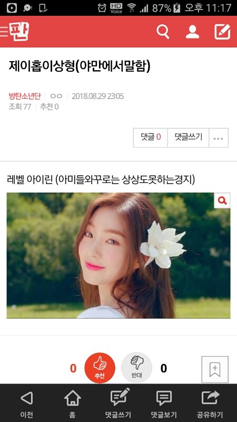
Task: Open the hamburger menu beside Pann logo
Action: point(4,32)
